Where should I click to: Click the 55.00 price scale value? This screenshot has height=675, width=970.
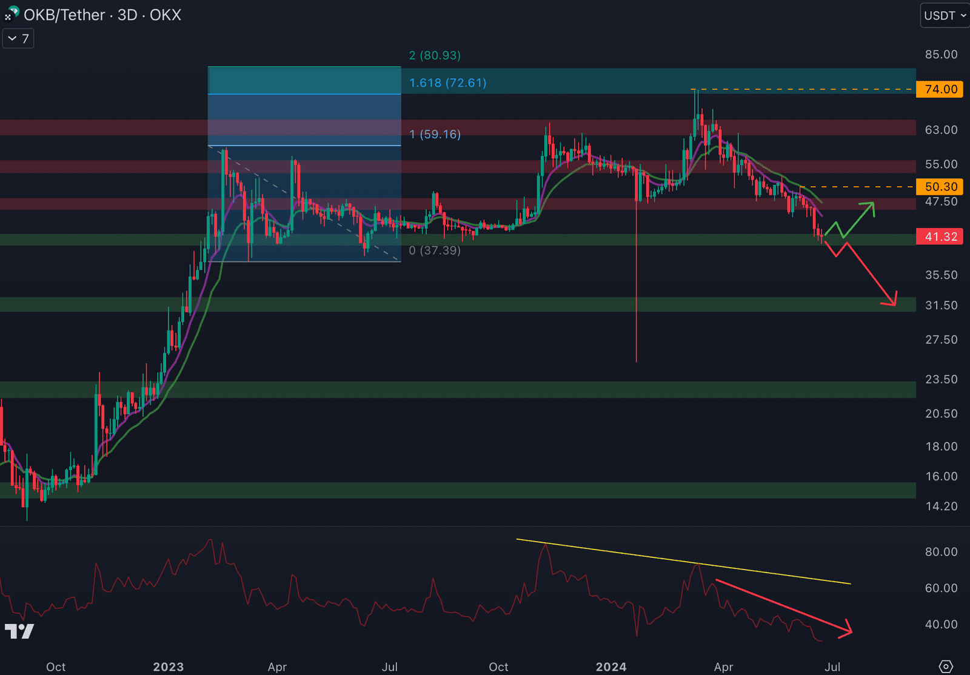pos(941,164)
